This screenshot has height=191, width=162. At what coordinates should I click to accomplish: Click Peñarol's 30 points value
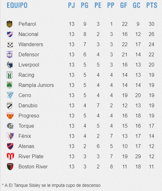[x=152, y=24]
